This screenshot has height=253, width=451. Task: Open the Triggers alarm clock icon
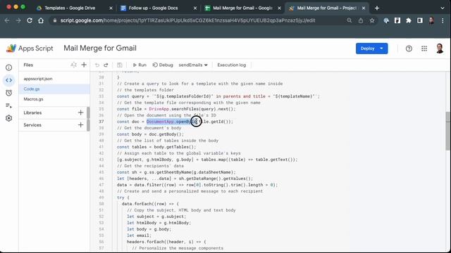[9, 93]
